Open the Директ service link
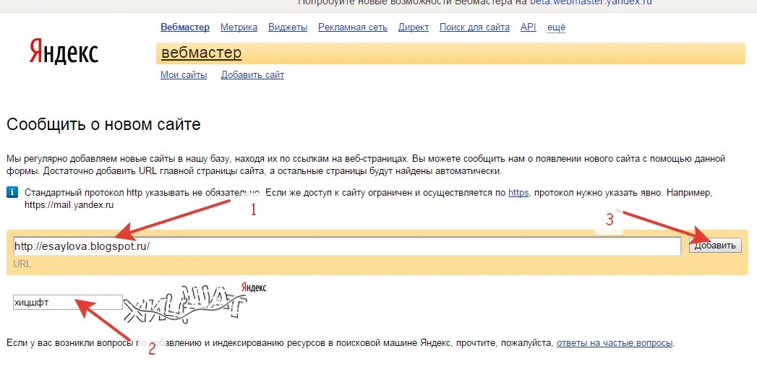 414,27
